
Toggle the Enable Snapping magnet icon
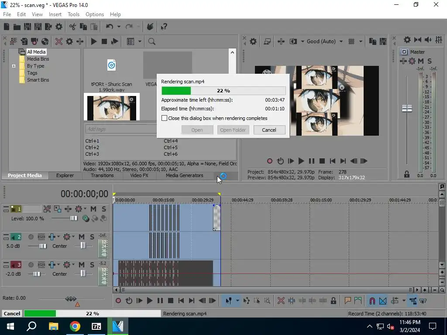372,301
